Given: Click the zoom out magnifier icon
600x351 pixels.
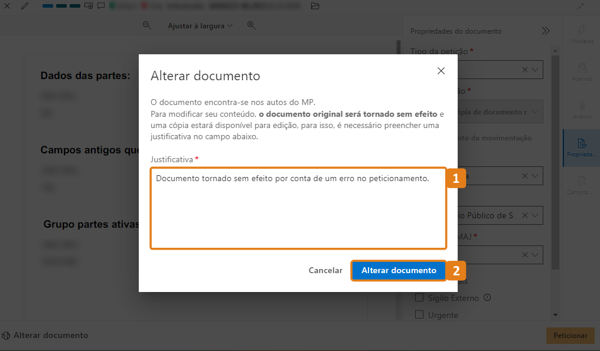Looking at the screenshot, I should (147, 25).
